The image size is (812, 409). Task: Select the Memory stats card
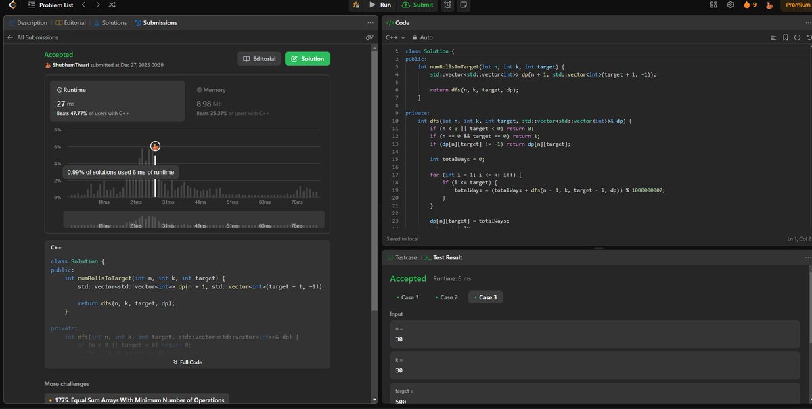tap(257, 101)
